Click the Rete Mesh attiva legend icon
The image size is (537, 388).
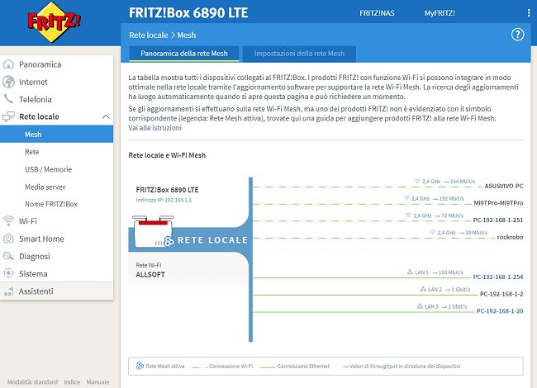(x=140, y=366)
